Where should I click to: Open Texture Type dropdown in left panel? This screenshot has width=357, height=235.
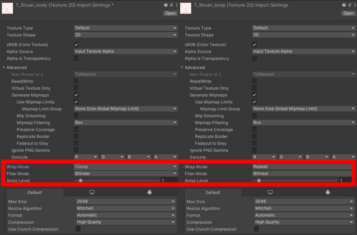126,28
